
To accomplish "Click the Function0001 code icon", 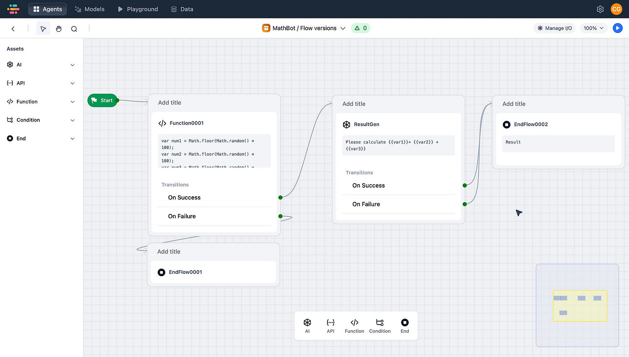I will (162, 123).
